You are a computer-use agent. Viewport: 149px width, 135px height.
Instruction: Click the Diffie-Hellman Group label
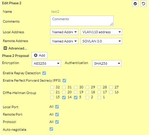(19, 93)
